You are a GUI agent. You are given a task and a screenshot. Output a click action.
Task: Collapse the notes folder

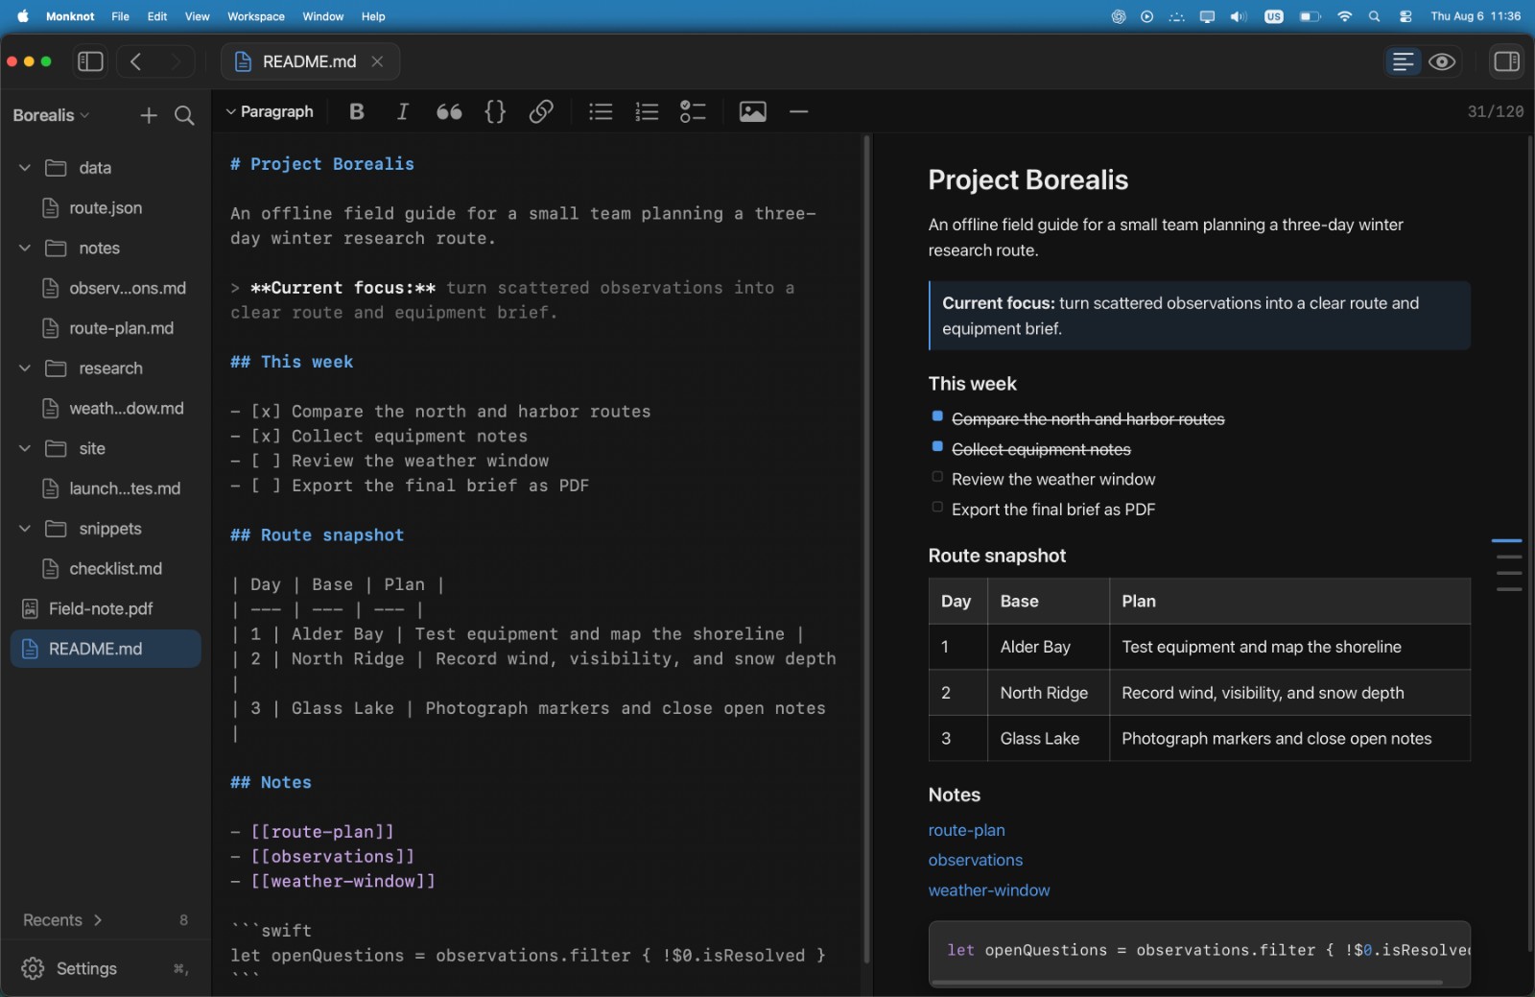(25, 248)
